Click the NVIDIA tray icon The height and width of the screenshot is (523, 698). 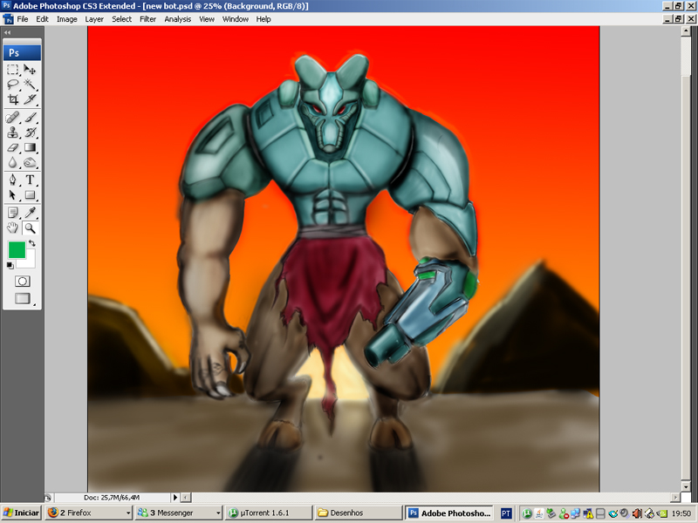pyautogui.click(x=662, y=513)
